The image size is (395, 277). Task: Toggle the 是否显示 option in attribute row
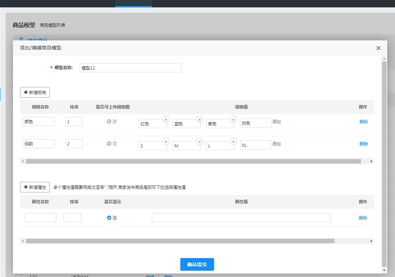pos(112,218)
